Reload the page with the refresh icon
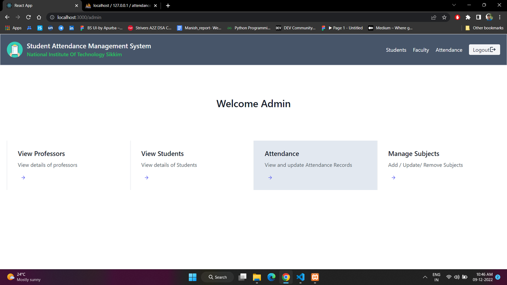The width and height of the screenshot is (507, 285). coord(28,17)
